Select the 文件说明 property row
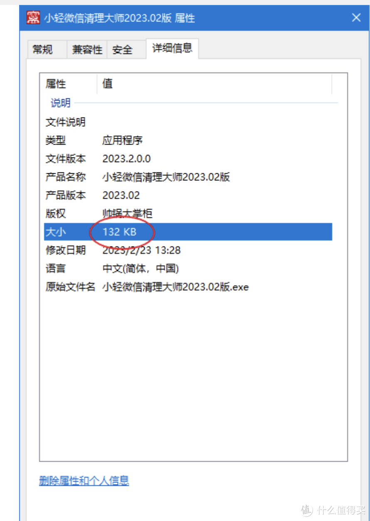 (x=188, y=122)
